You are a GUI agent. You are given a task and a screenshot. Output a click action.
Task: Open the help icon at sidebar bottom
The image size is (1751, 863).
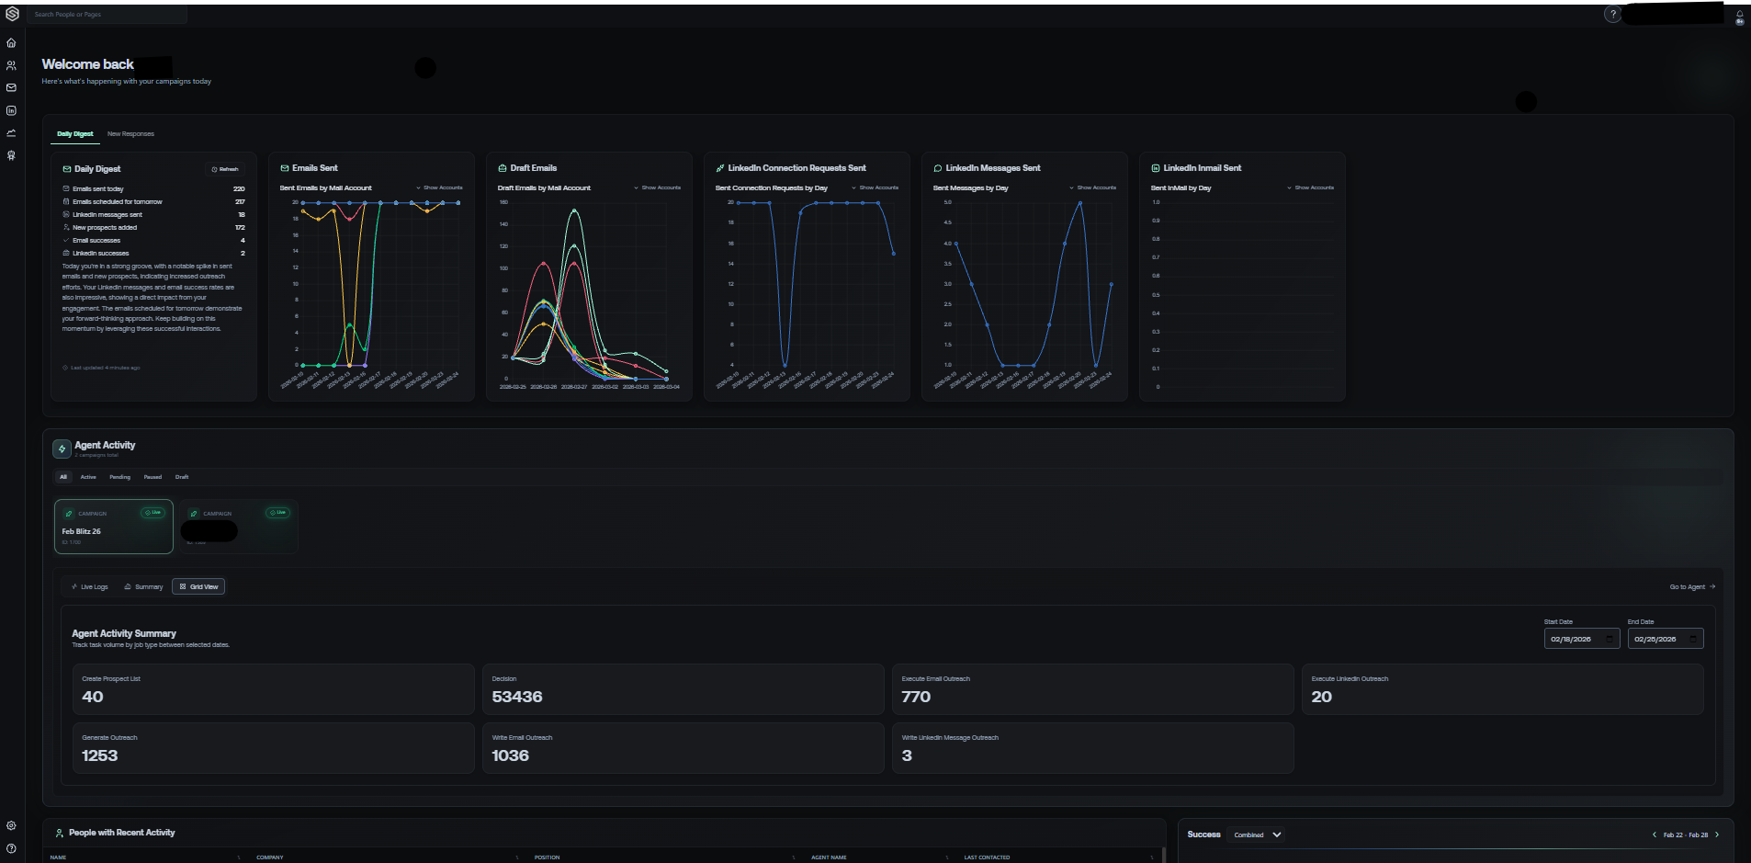(11, 848)
